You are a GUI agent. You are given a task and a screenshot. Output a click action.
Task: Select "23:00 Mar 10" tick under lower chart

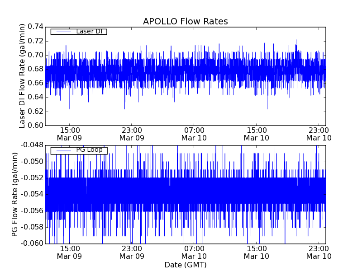319,252
